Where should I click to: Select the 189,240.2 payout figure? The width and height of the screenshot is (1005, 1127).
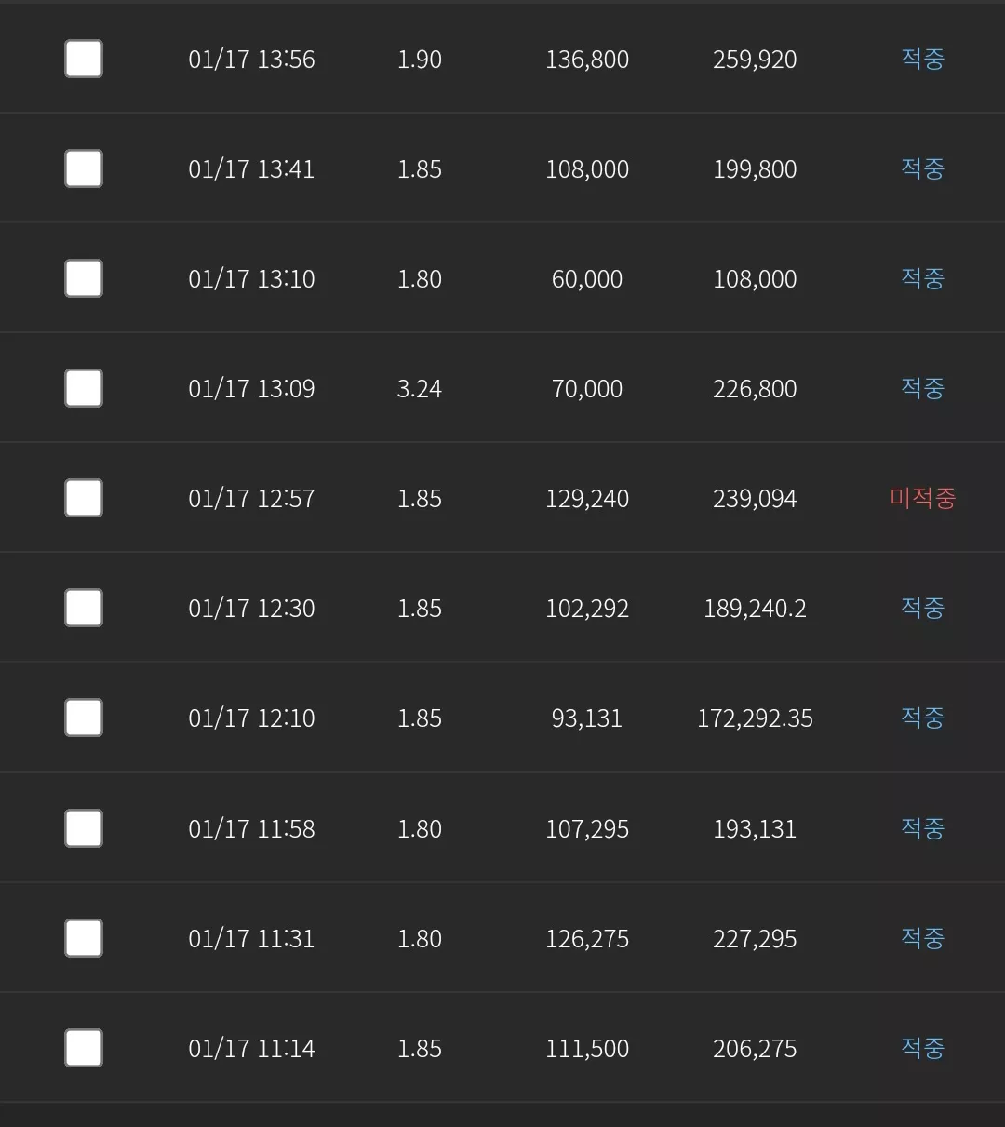tap(755, 608)
